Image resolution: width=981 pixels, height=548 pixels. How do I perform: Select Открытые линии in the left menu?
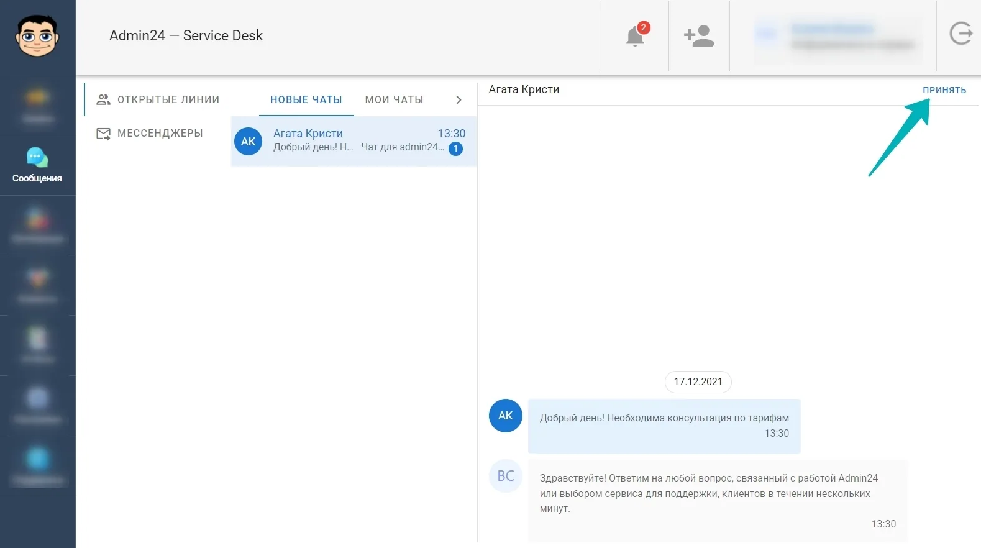[158, 99]
